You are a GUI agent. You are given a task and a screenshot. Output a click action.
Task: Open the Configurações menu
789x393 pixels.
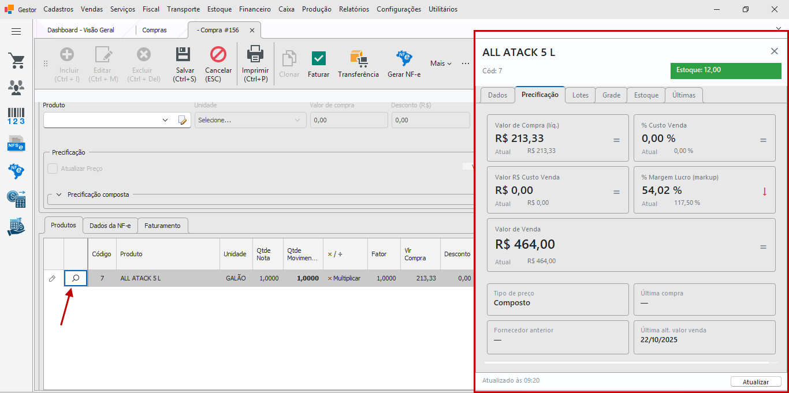coord(399,9)
